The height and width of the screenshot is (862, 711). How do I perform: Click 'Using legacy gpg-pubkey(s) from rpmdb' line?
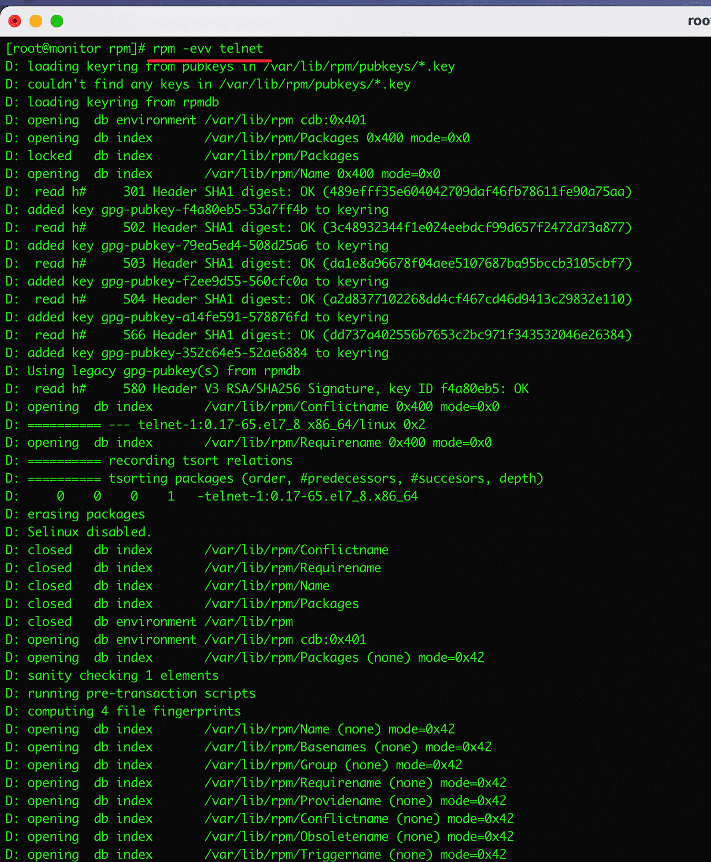pos(163,371)
